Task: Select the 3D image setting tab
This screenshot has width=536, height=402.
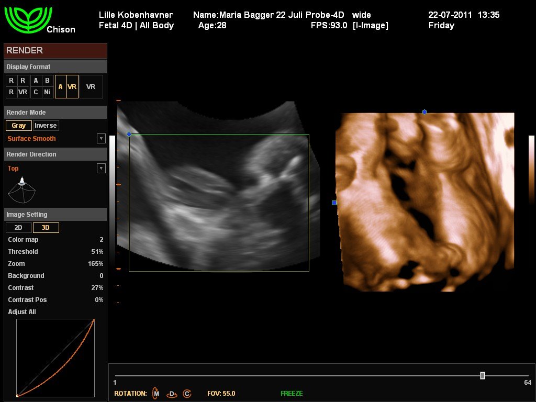Action: pos(46,228)
